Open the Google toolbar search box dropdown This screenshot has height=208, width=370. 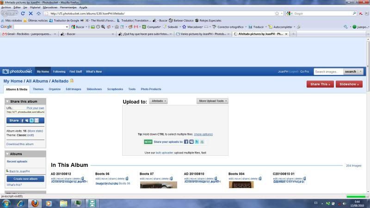point(67,27)
